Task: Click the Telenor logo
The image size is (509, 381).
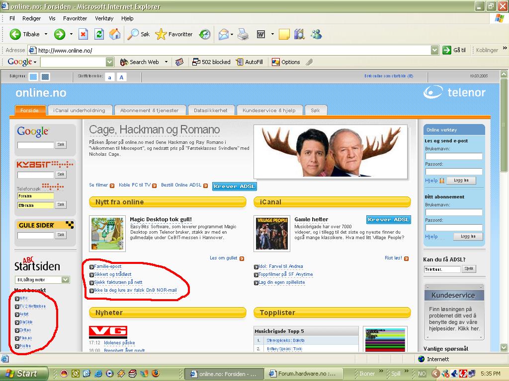Action: click(454, 92)
